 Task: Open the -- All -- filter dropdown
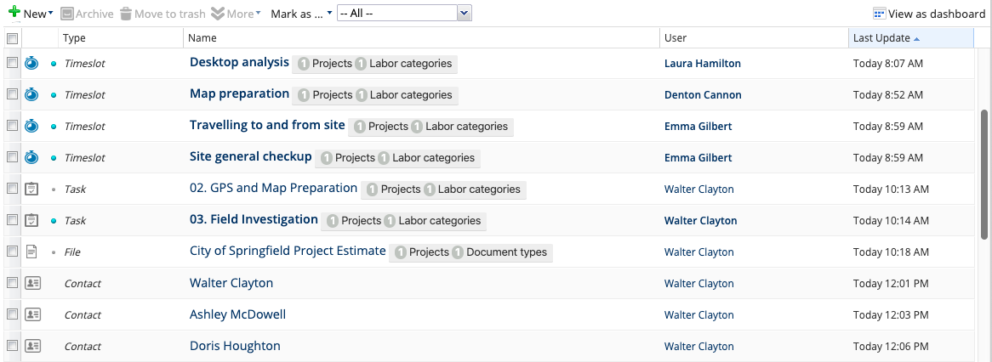tap(404, 14)
